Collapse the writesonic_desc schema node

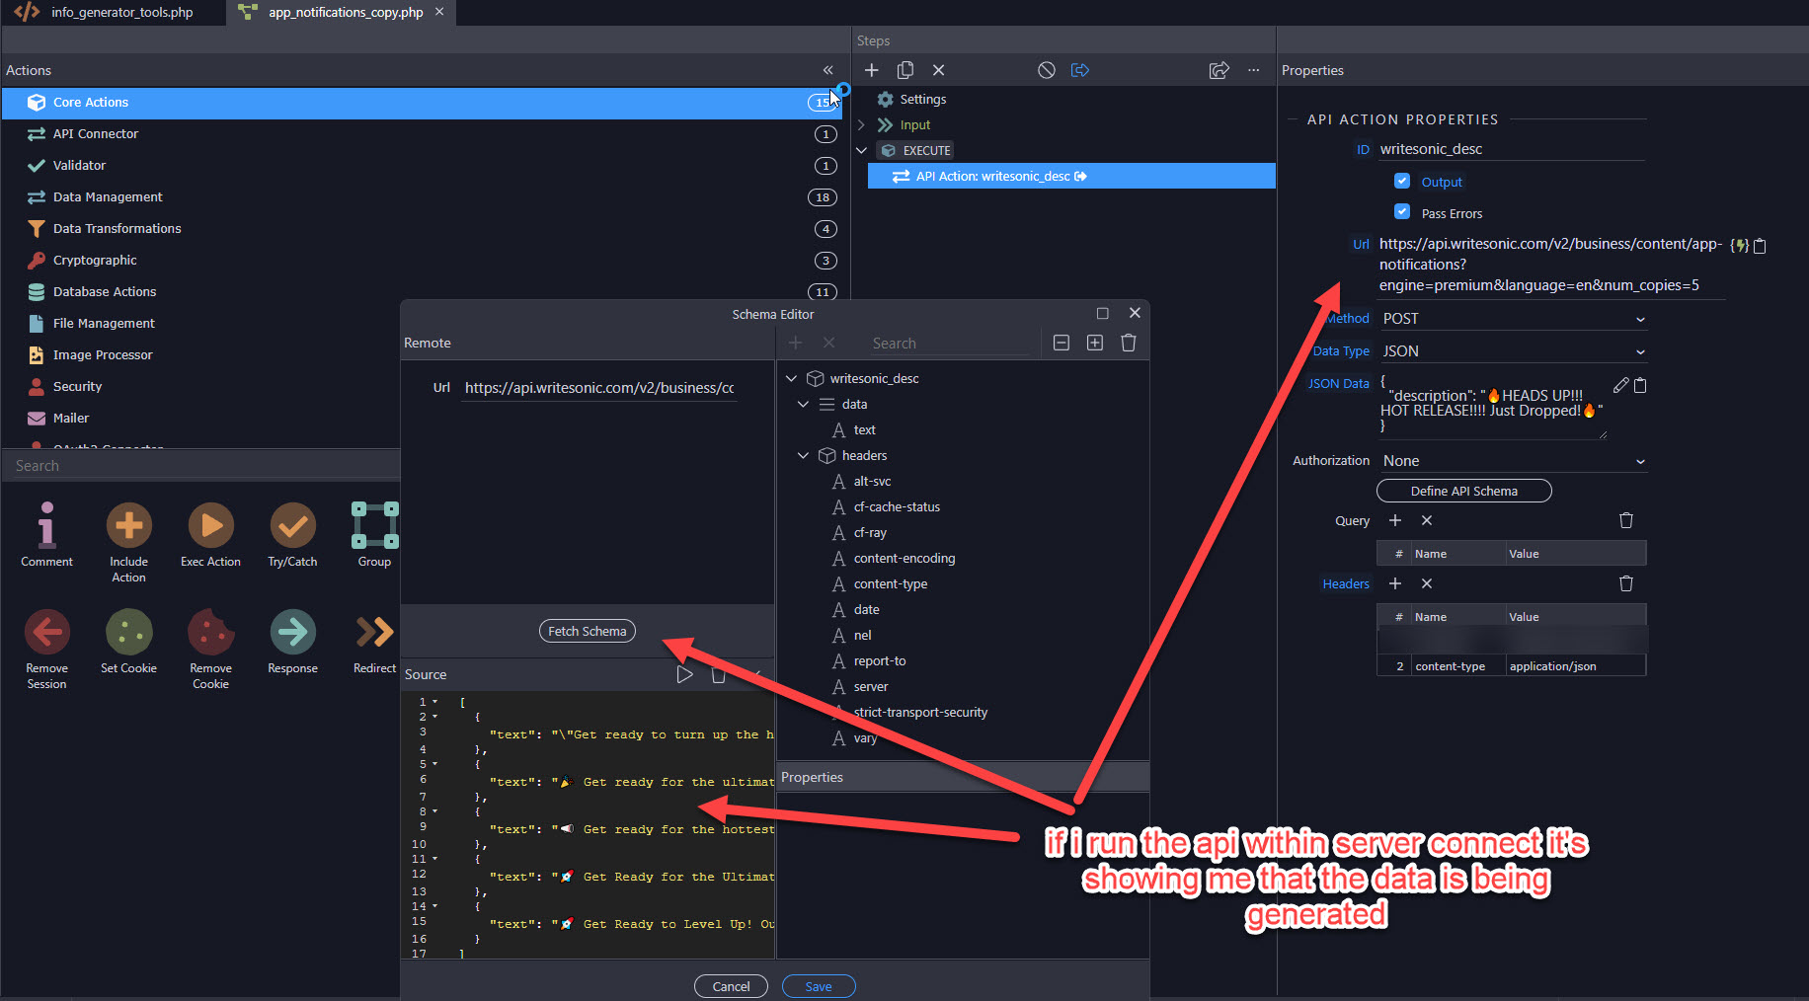tap(791, 378)
